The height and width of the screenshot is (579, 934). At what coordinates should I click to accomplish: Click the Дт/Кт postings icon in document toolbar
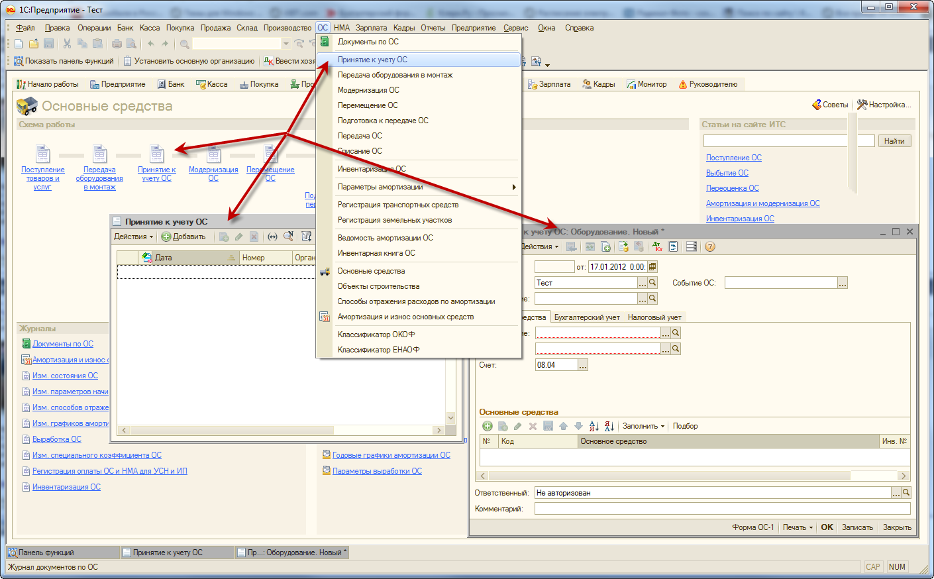pos(657,246)
